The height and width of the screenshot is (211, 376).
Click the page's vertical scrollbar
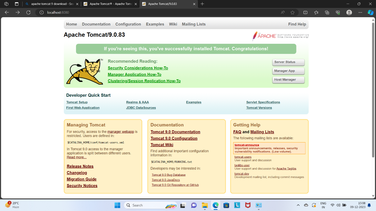[373, 90]
